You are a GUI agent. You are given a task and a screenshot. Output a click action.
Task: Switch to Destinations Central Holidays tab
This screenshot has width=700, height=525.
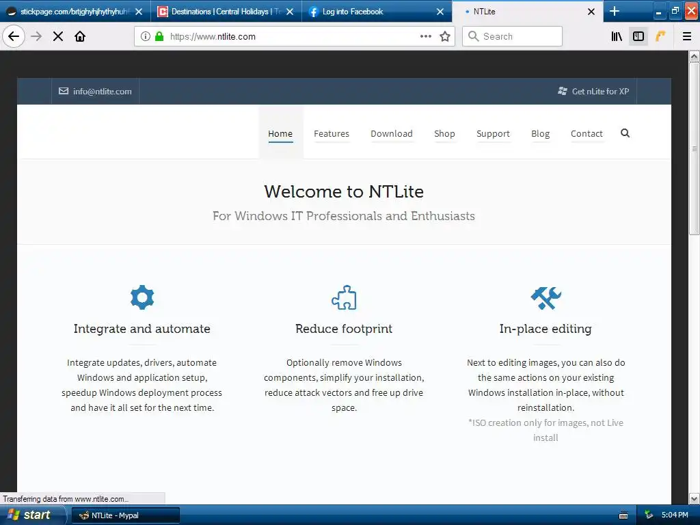tap(226, 12)
